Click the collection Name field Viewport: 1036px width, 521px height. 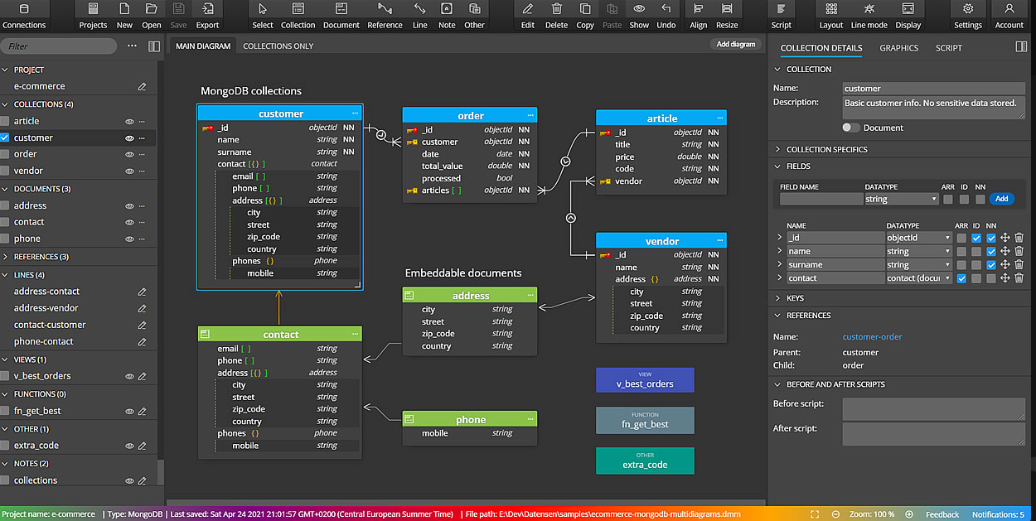934,89
